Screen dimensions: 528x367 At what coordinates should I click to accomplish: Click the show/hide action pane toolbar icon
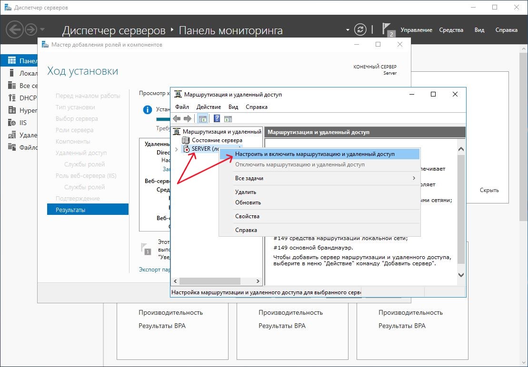[x=228, y=119]
